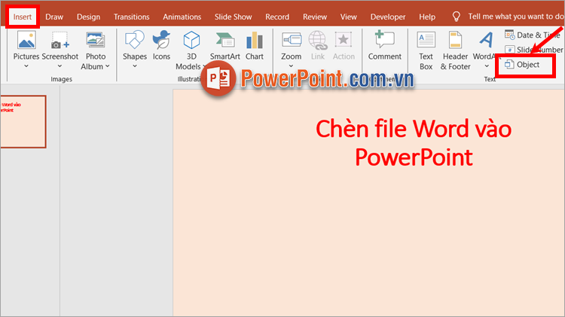Click the Tell me what you want search box
This screenshot has height=317, width=565.
pos(515,17)
